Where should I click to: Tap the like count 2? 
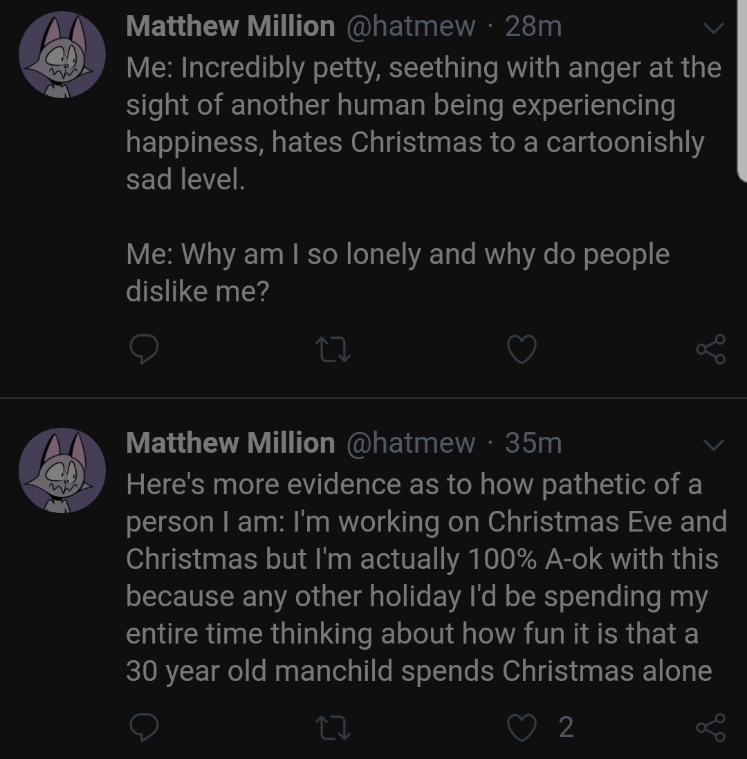click(565, 727)
